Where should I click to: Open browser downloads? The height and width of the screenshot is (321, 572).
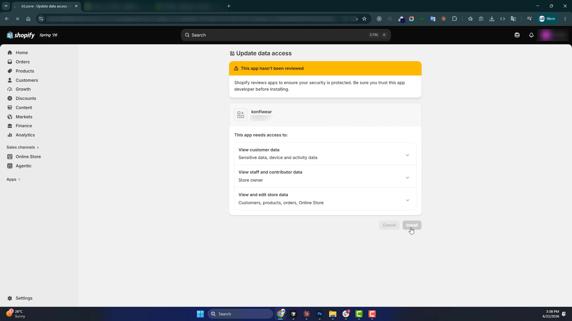tap(492, 19)
